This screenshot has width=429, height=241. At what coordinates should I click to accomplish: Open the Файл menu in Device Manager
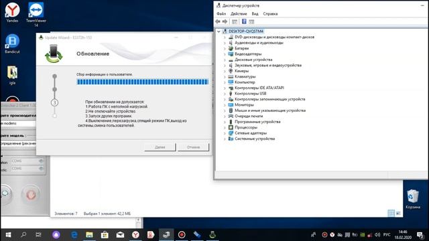click(x=221, y=13)
